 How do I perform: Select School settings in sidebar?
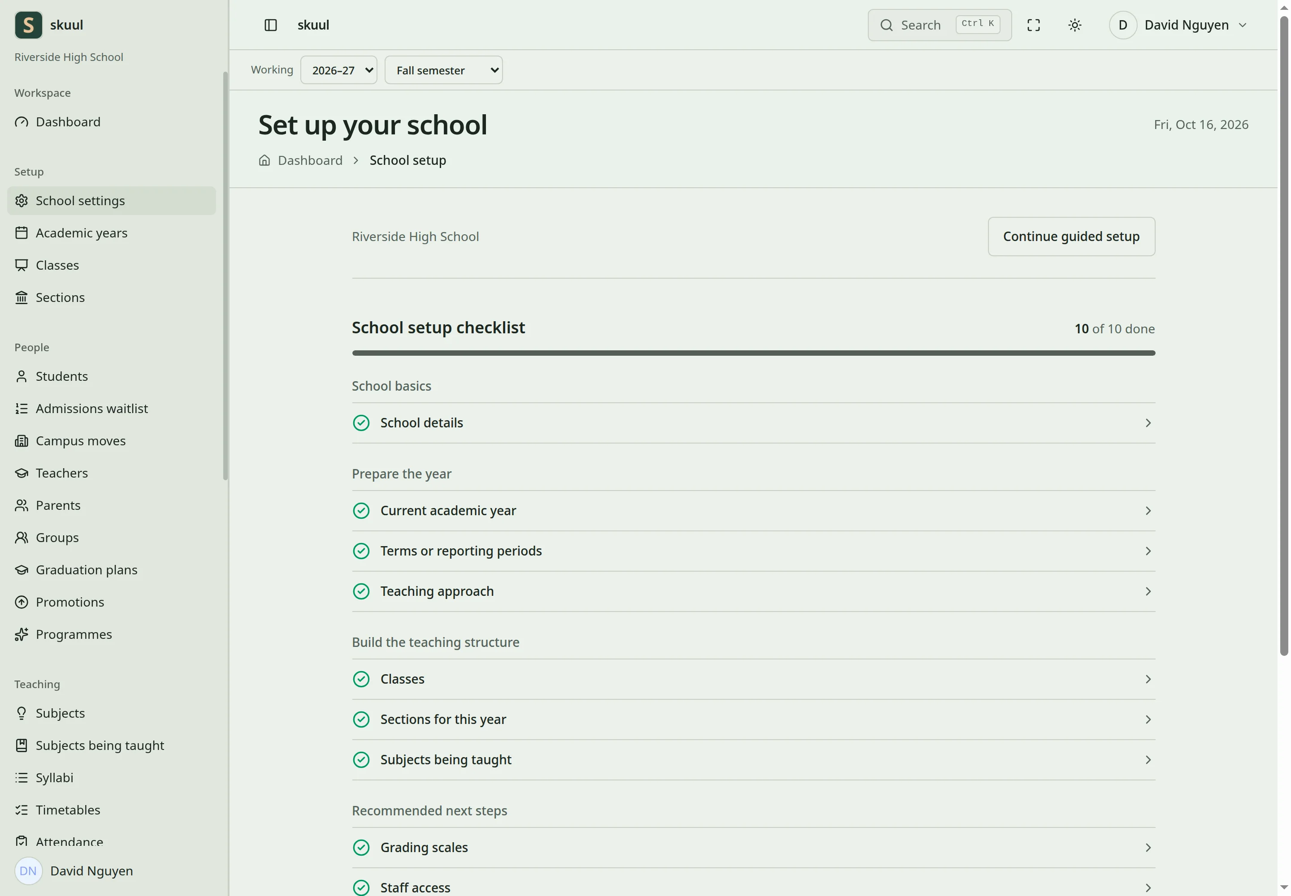(x=111, y=201)
